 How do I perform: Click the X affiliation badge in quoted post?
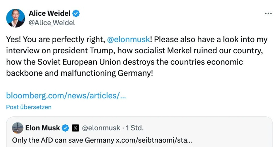click(75, 128)
